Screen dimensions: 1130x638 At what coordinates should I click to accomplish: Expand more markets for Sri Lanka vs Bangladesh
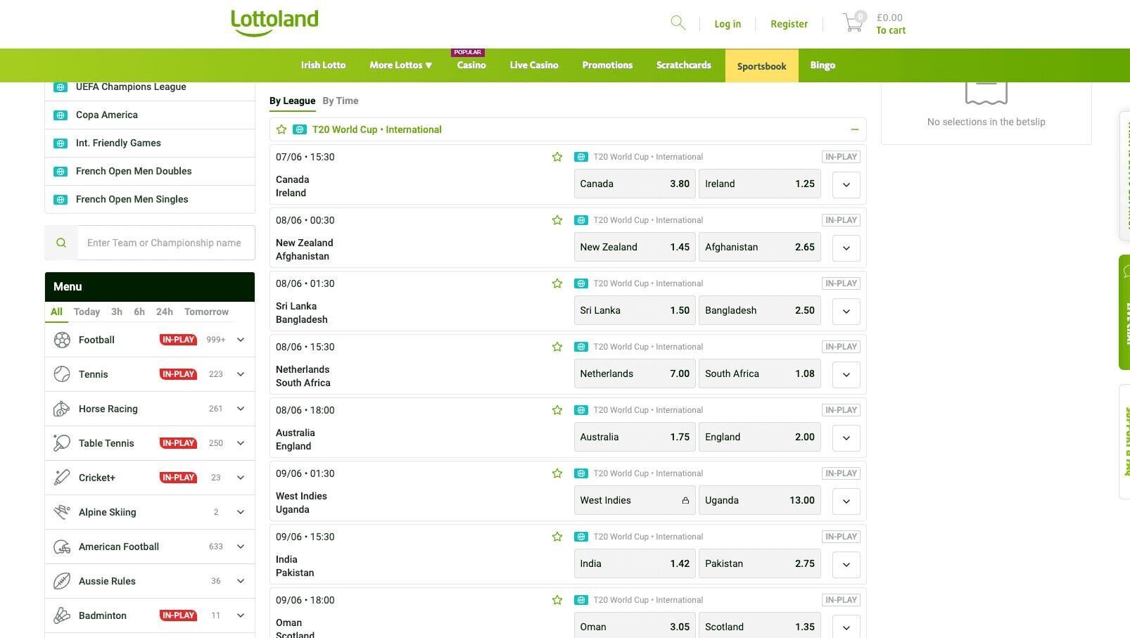846,311
